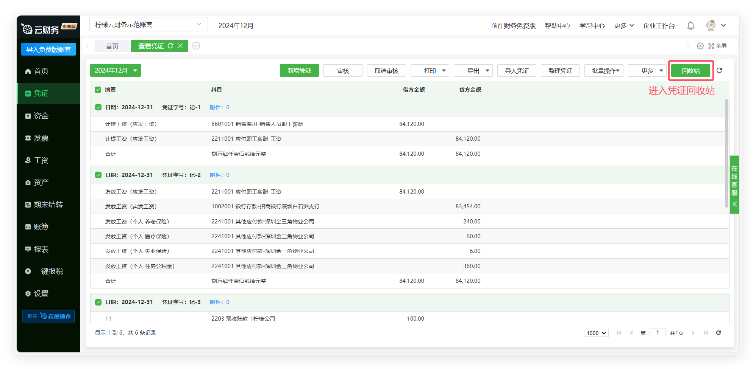The height and width of the screenshot is (369, 756).
Task: Click the user avatar icon
Action: (x=711, y=25)
